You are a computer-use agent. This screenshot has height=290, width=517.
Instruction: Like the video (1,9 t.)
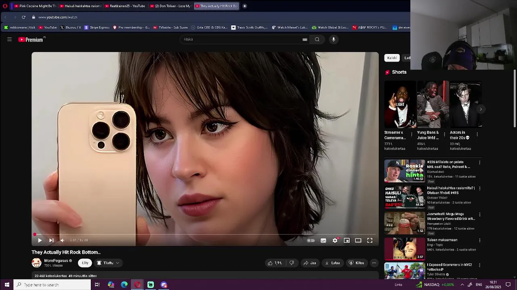pyautogui.click(x=275, y=263)
